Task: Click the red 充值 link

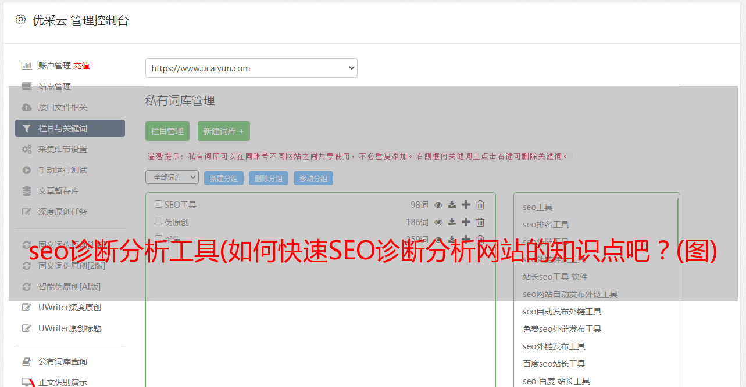Action: [81, 66]
